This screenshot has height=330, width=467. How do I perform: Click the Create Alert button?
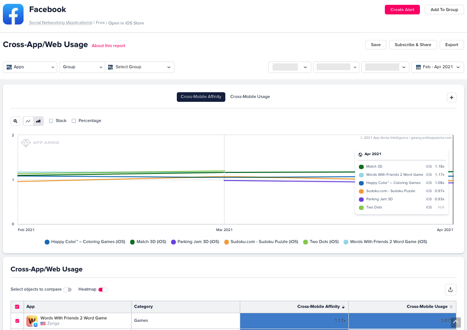click(402, 10)
